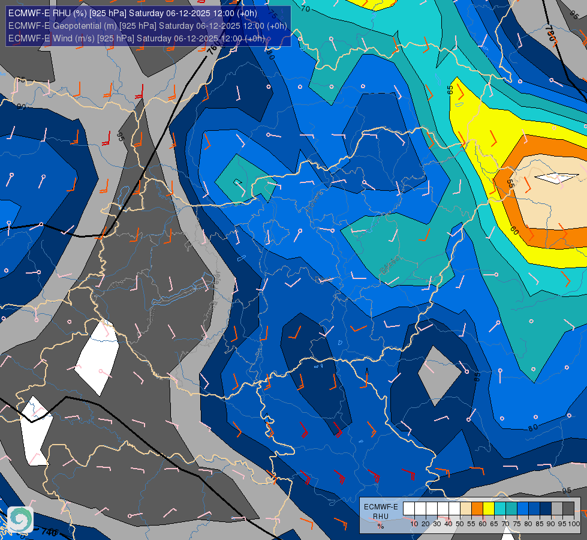Viewport: 587px width, 540px height.
Task: Select the ECMWF-E Geopotential (m) layer title
Action: tap(147, 26)
